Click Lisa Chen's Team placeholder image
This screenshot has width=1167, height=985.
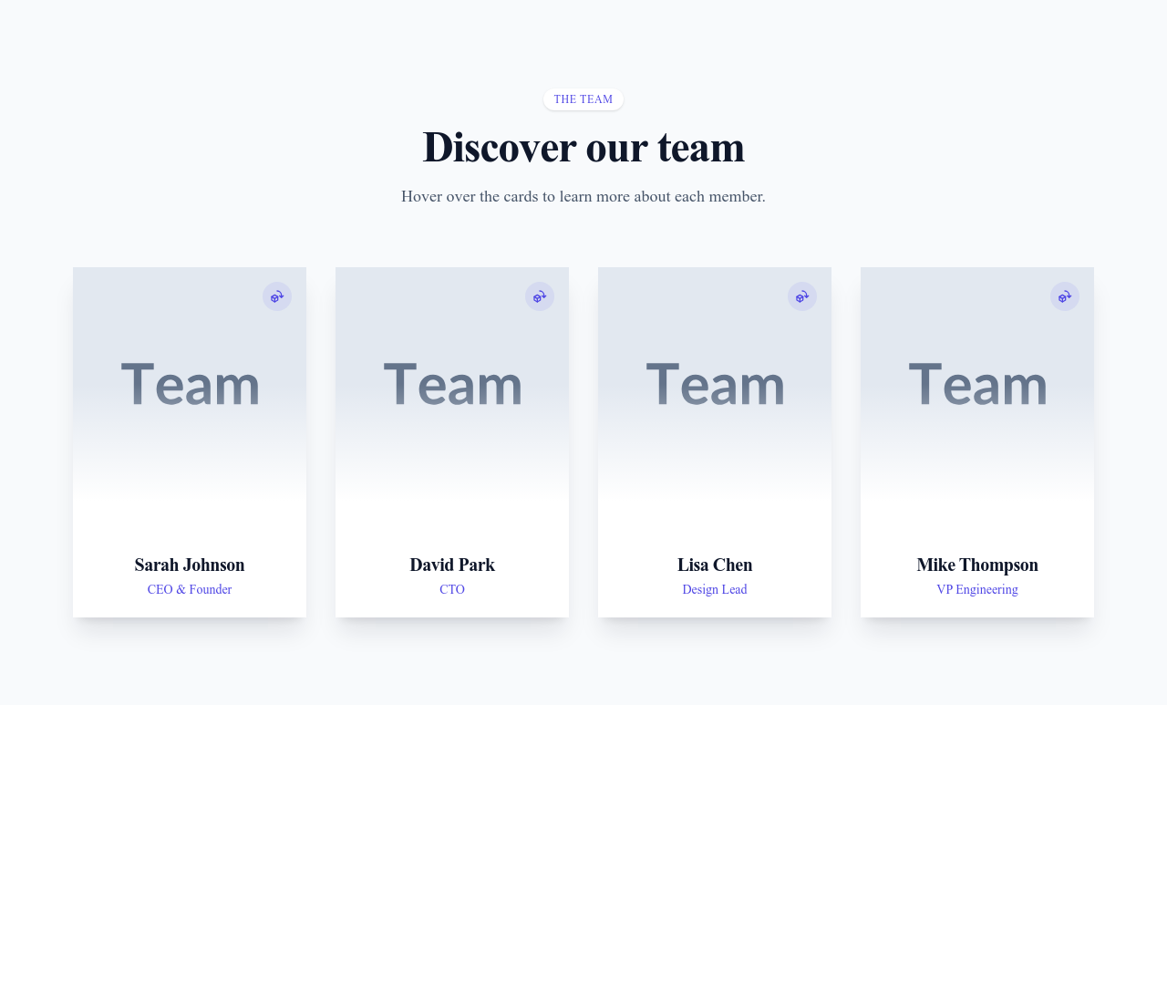point(715,384)
